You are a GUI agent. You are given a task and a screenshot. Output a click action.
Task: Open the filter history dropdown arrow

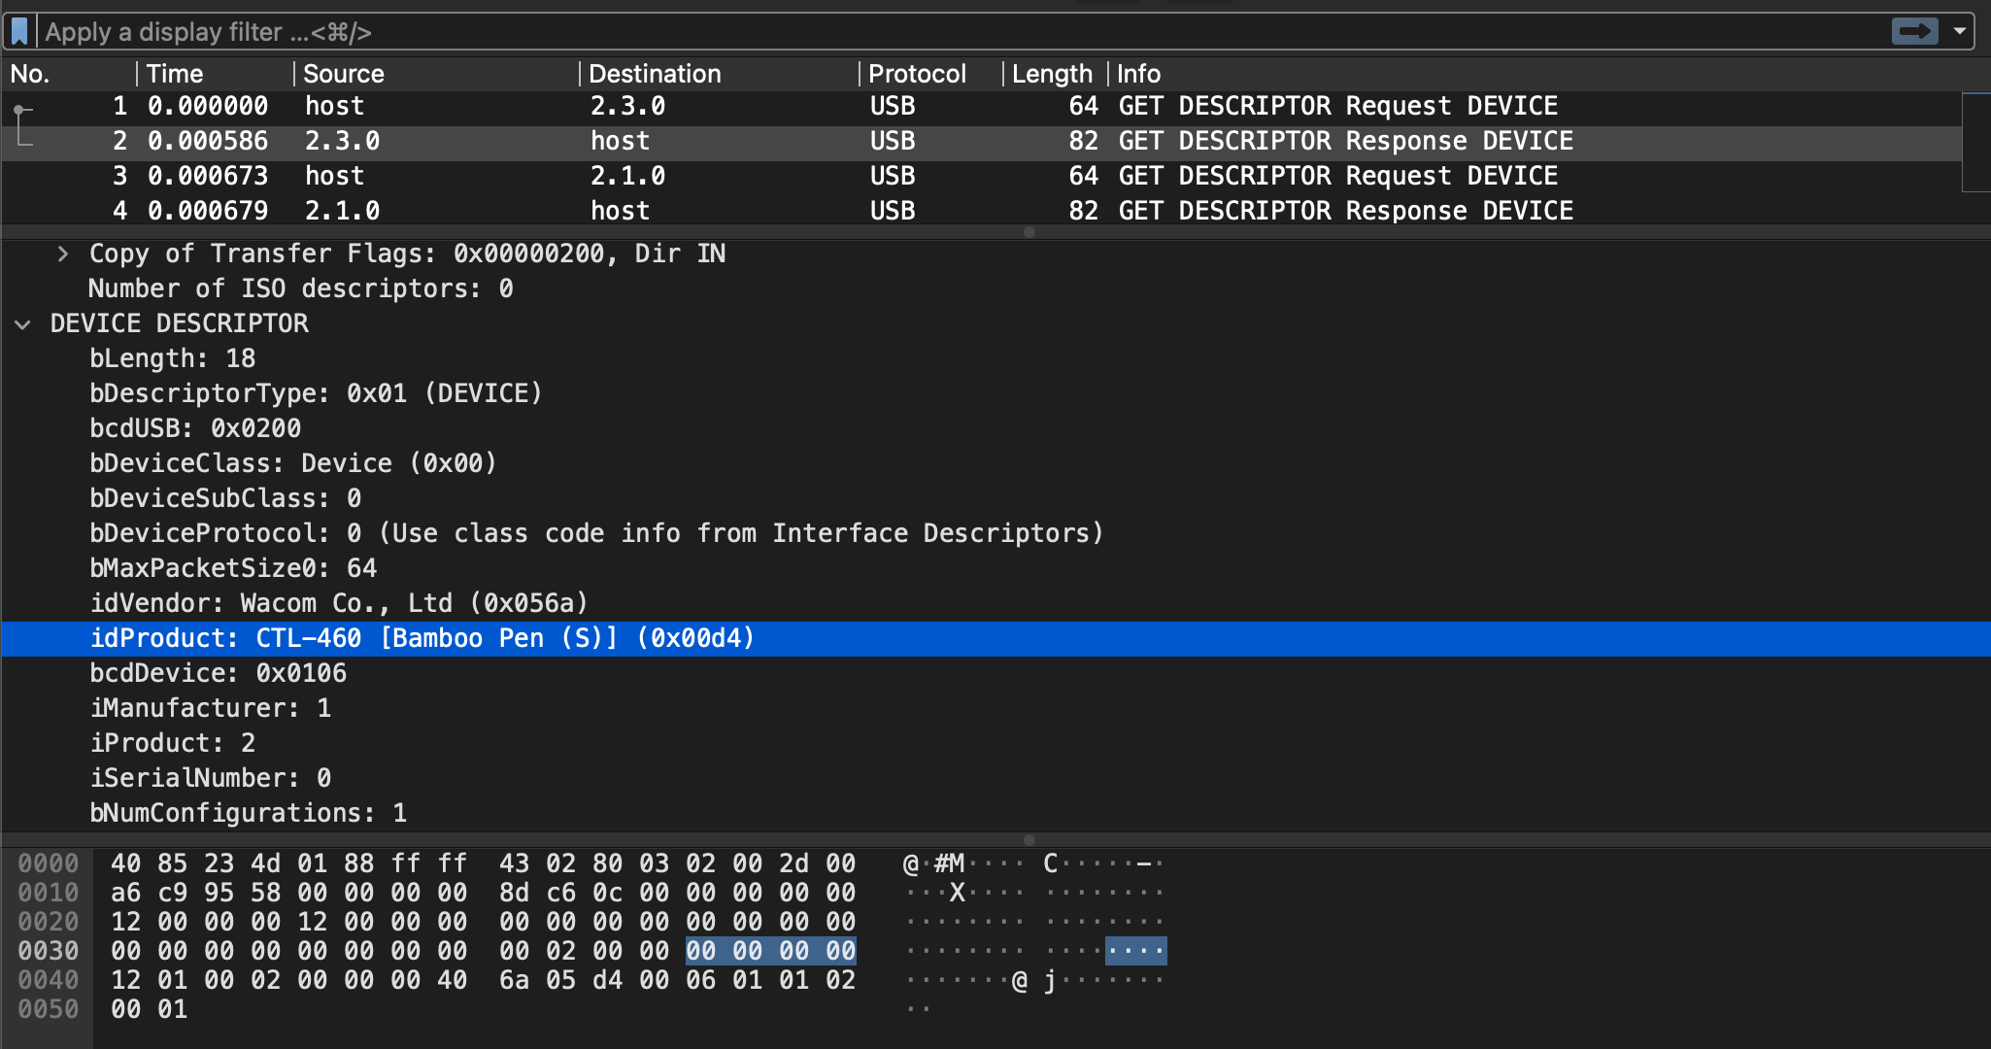click(x=1961, y=31)
